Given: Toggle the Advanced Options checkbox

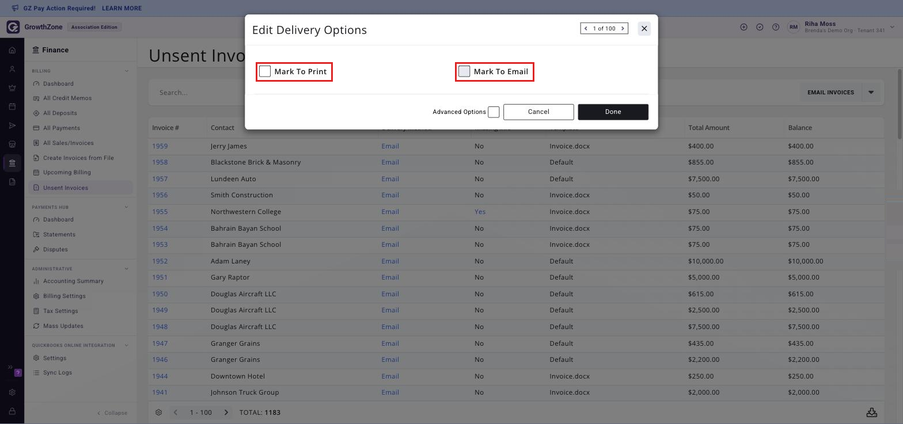Looking at the screenshot, I should [494, 112].
